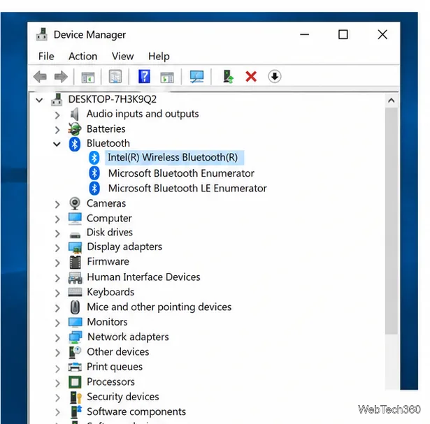
Task: Select Microsoft Bluetooth LE Enumerator
Action: coord(187,189)
